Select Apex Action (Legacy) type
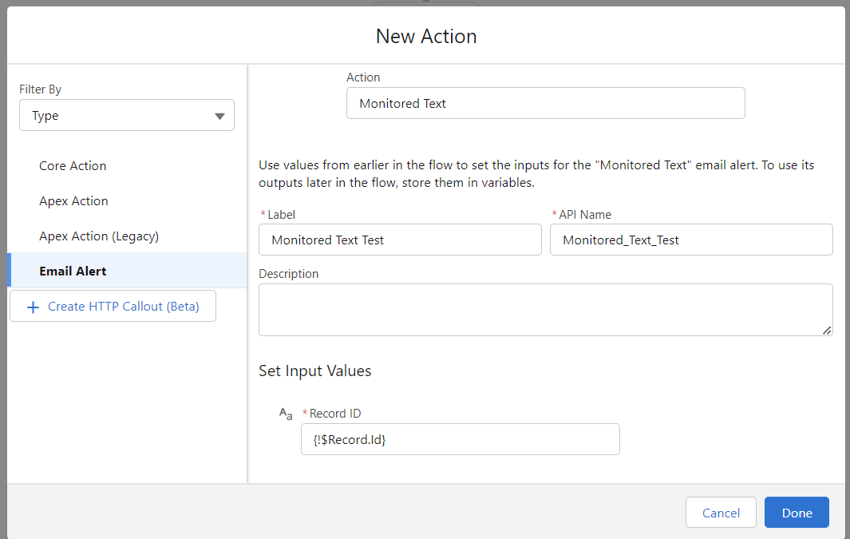Screen dimensions: 850x539 coord(99,236)
